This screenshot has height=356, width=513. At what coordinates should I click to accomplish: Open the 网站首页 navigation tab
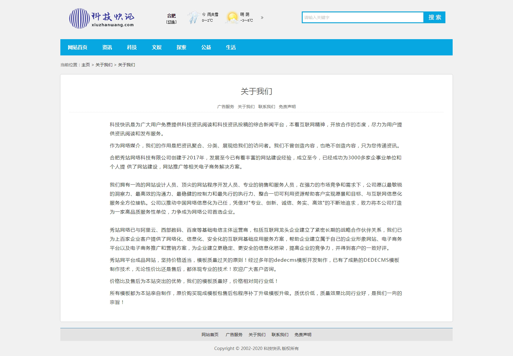click(x=78, y=47)
